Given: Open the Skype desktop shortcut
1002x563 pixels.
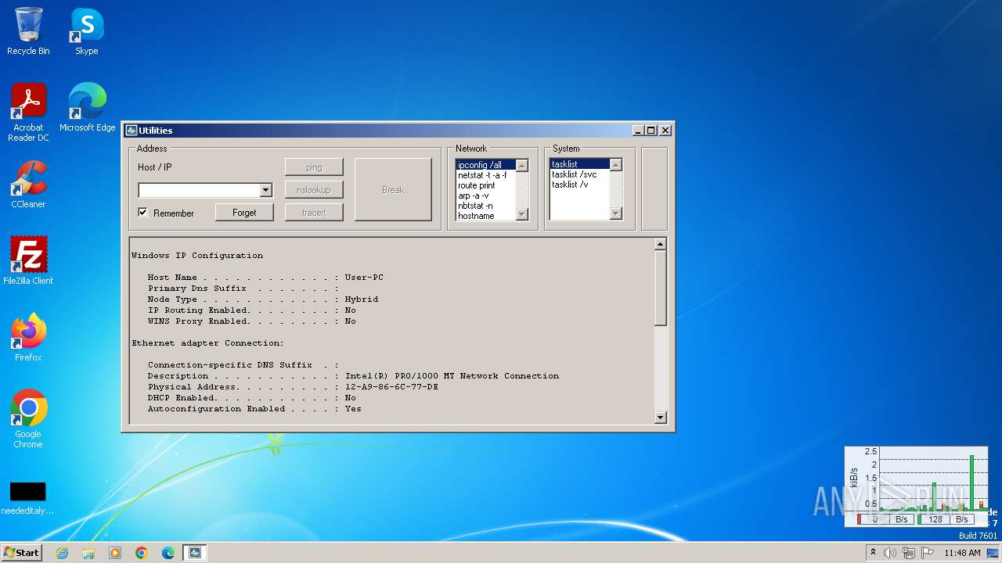Looking at the screenshot, I should pos(87,31).
